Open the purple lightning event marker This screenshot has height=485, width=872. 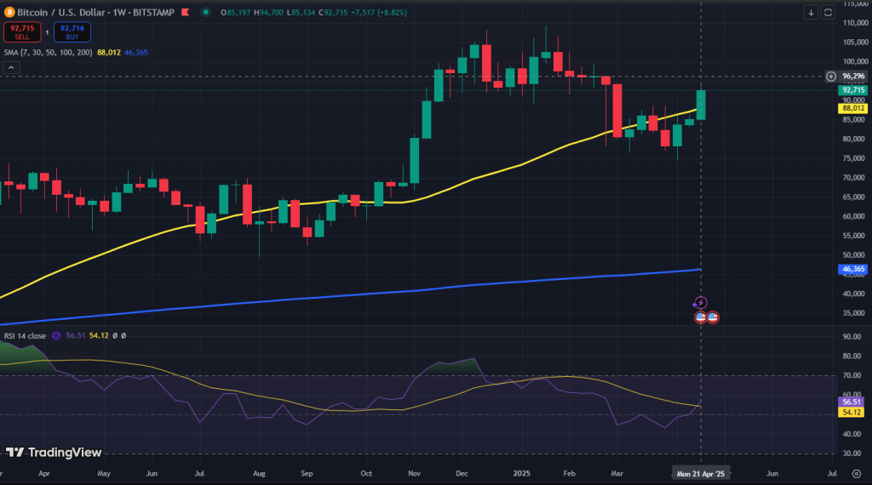tap(700, 303)
